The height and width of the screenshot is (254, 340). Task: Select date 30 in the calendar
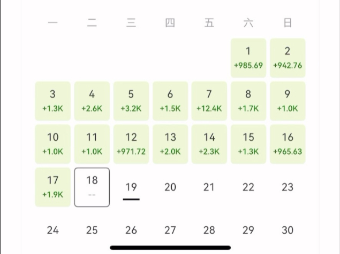tap(288, 231)
